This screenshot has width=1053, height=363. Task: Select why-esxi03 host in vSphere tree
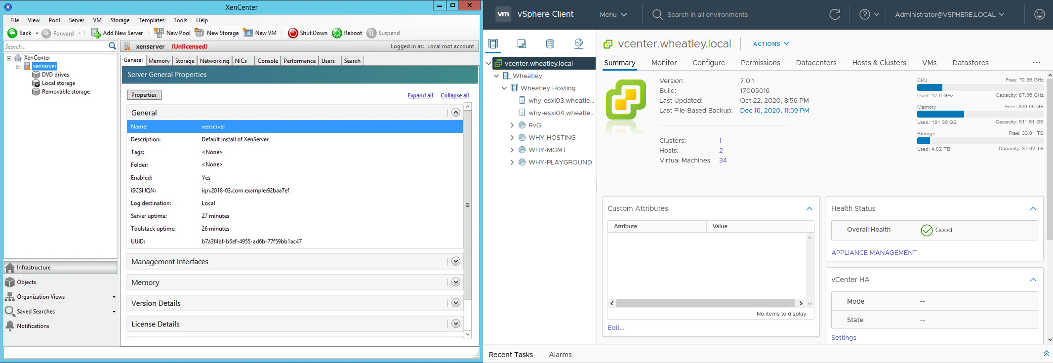pos(561,100)
